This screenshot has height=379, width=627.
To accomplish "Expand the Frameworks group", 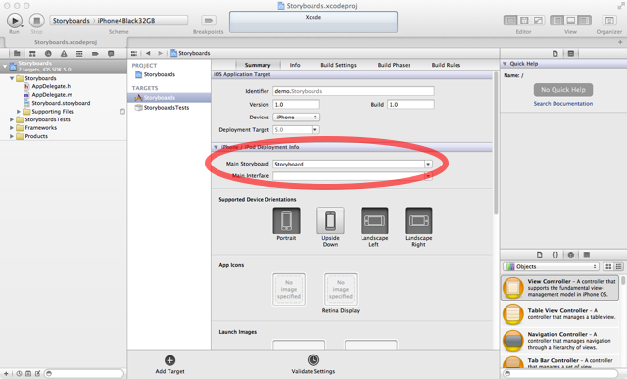I will pos(12,128).
